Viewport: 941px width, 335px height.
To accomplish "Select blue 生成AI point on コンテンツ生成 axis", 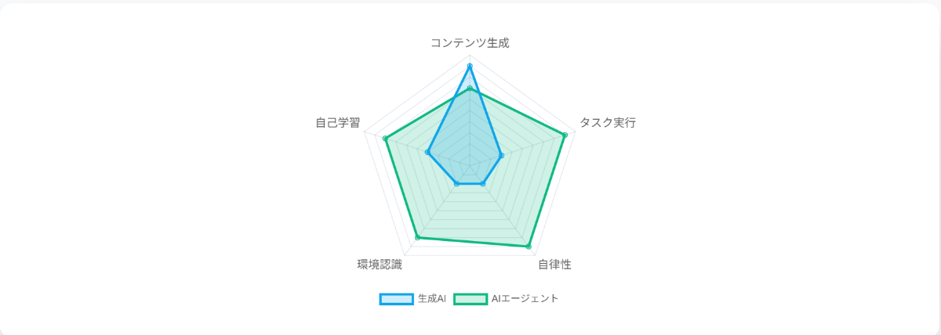I will [x=470, y=66].
